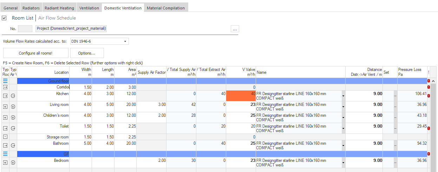Viewport: 438px width, 172px height.
Task: Click the floor icon for Ground floor row
Action: 5,81
